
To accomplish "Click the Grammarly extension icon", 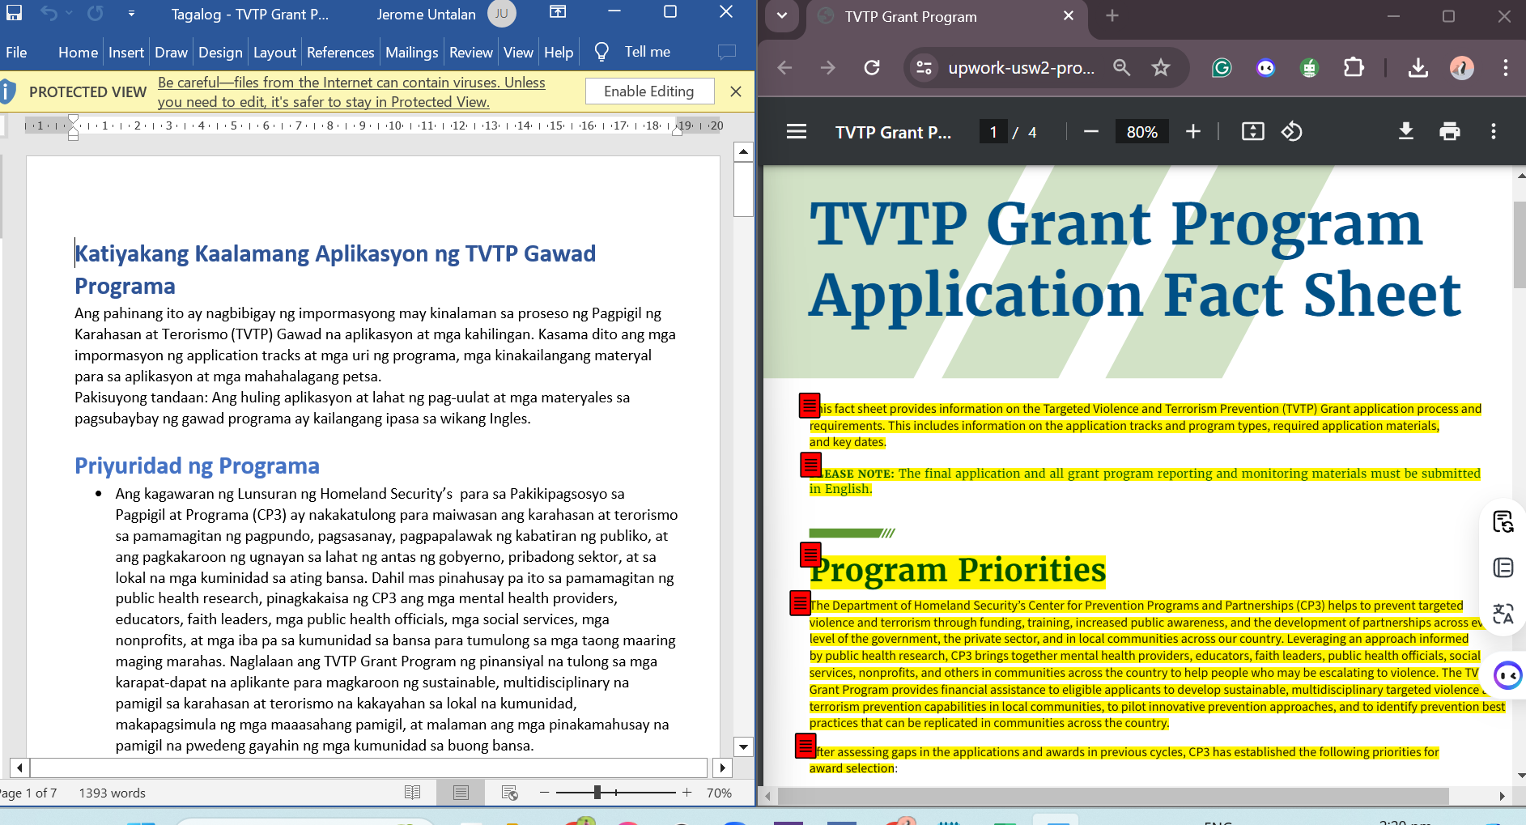I will coord(1222,68).
